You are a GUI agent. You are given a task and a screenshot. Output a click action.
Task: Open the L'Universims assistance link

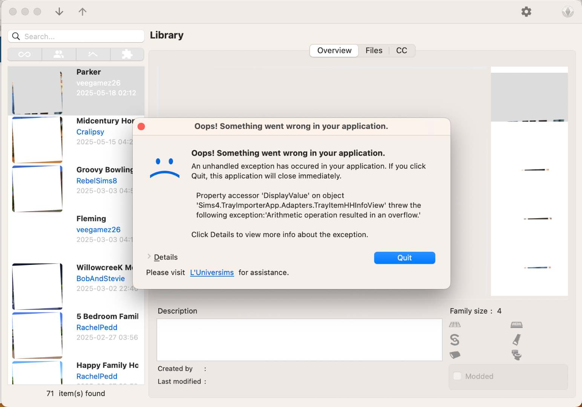212,272
